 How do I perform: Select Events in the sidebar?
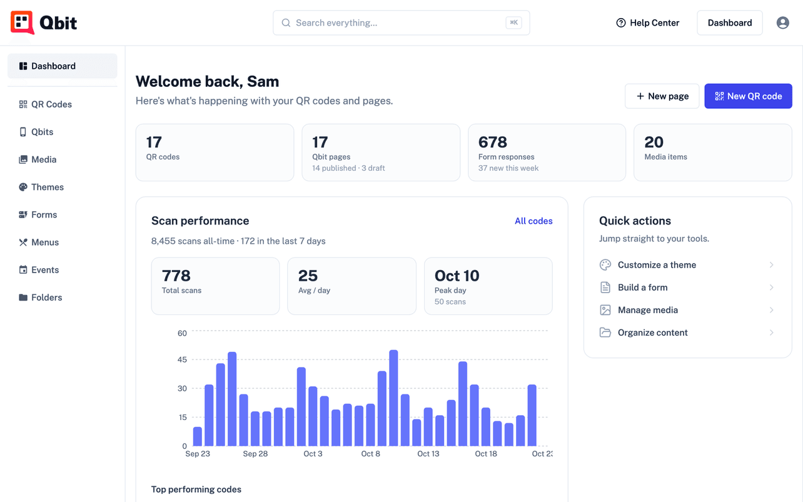pos(63,269)
